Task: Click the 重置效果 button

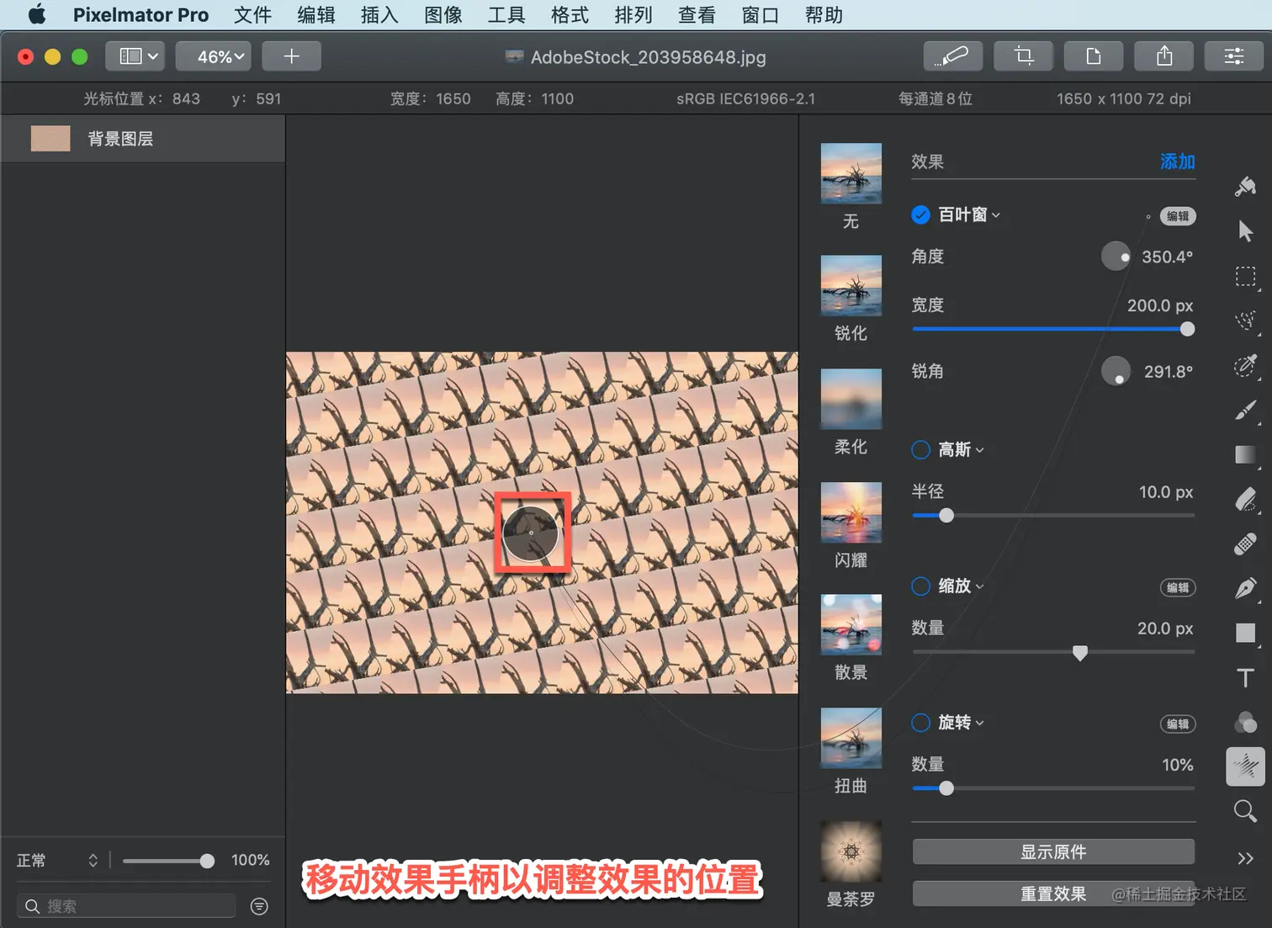Action: coord(1053,894)
